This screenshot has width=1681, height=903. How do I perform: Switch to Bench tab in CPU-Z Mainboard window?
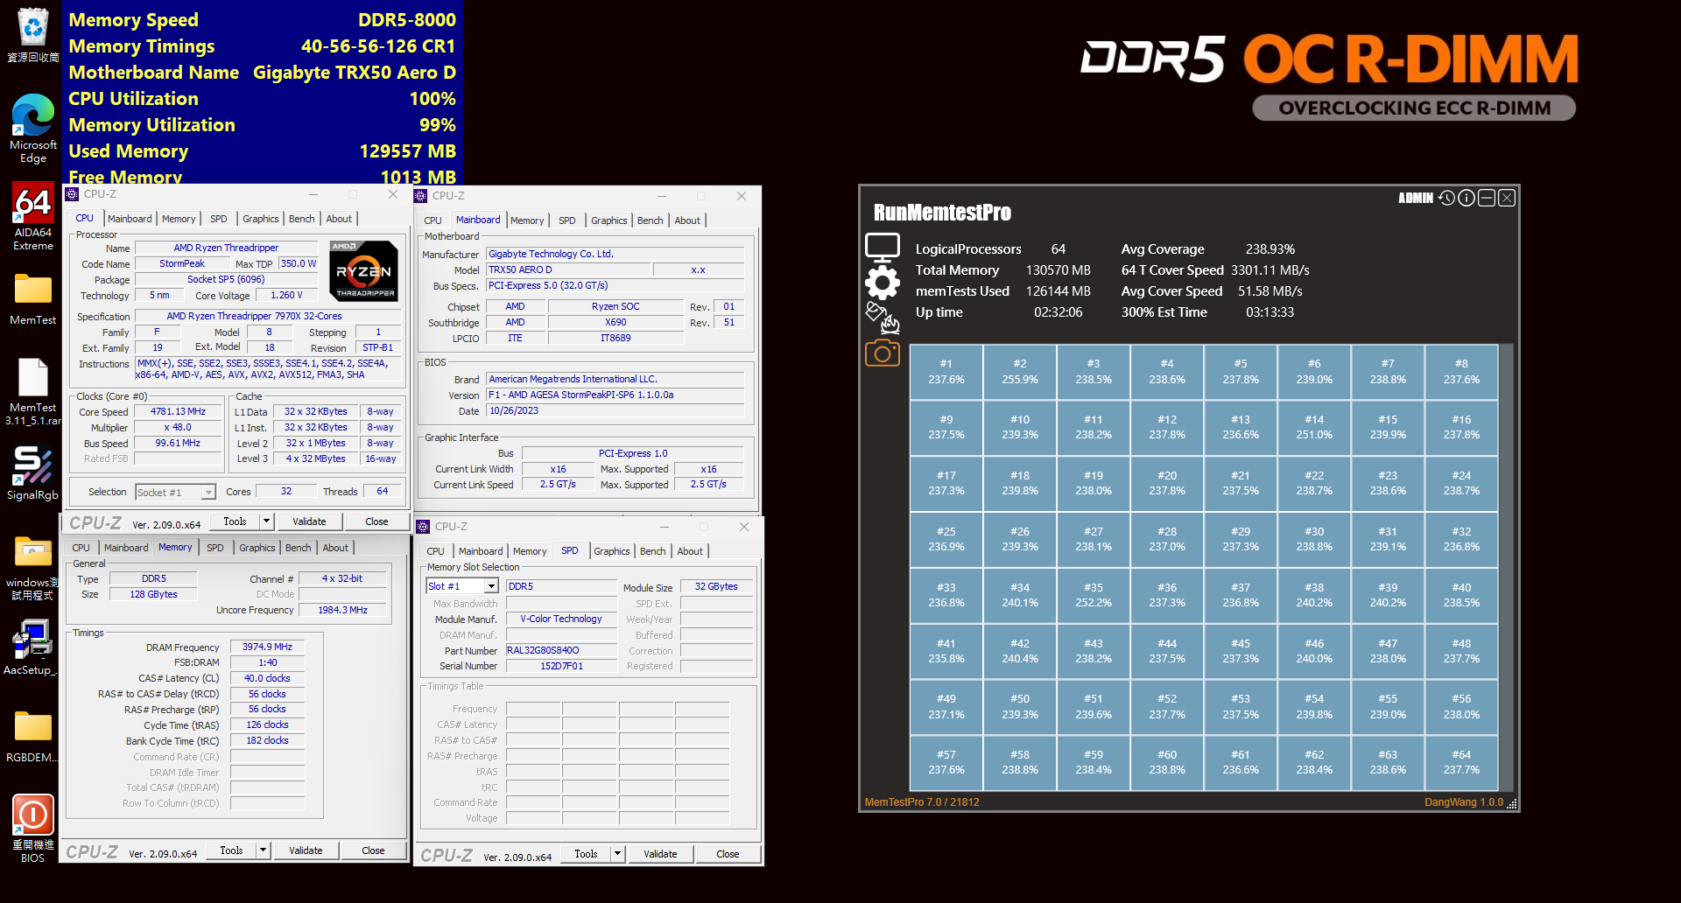pyautogui.click(x=650, y=220)
